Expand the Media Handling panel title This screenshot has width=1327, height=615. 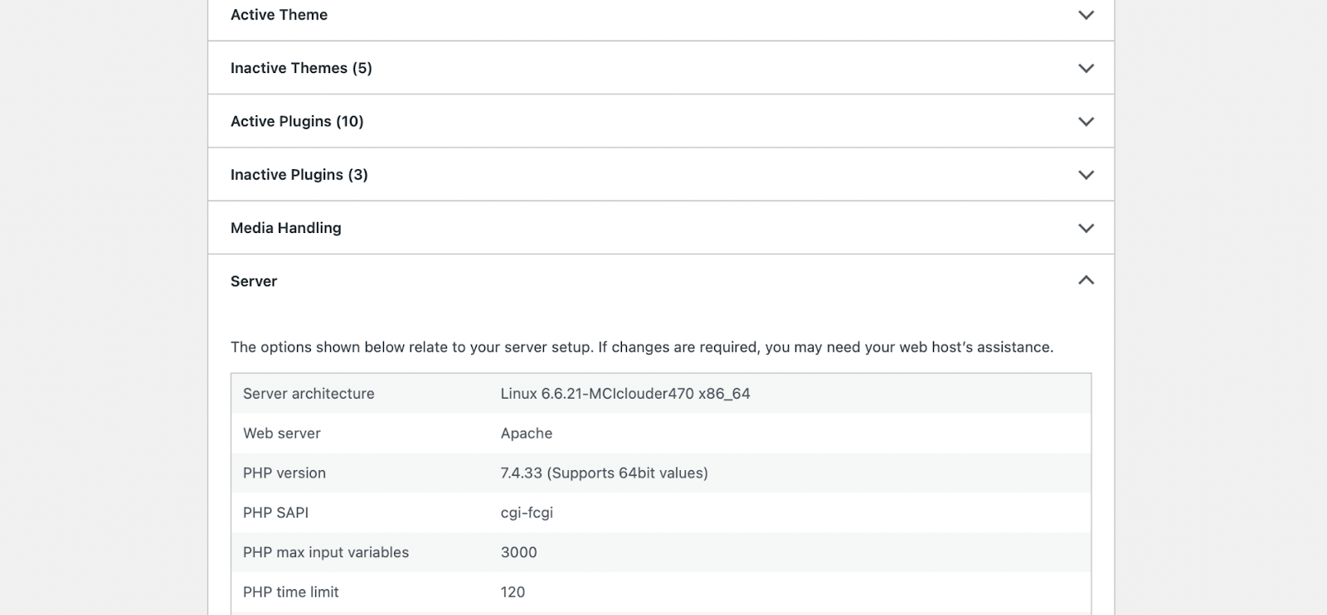pos(286,228)
